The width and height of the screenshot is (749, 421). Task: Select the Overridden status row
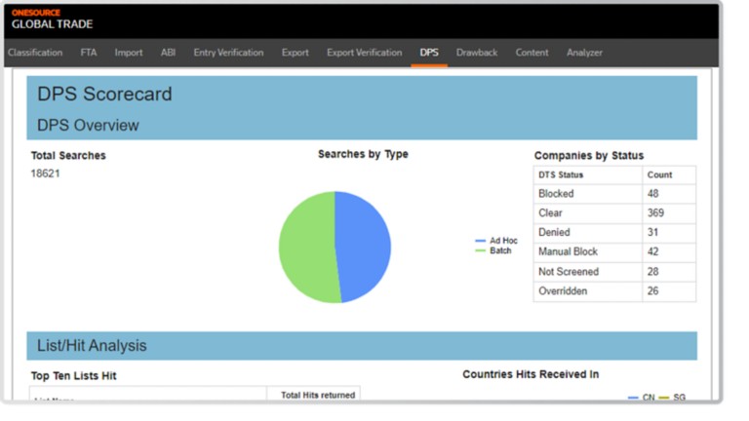[614, 291]
